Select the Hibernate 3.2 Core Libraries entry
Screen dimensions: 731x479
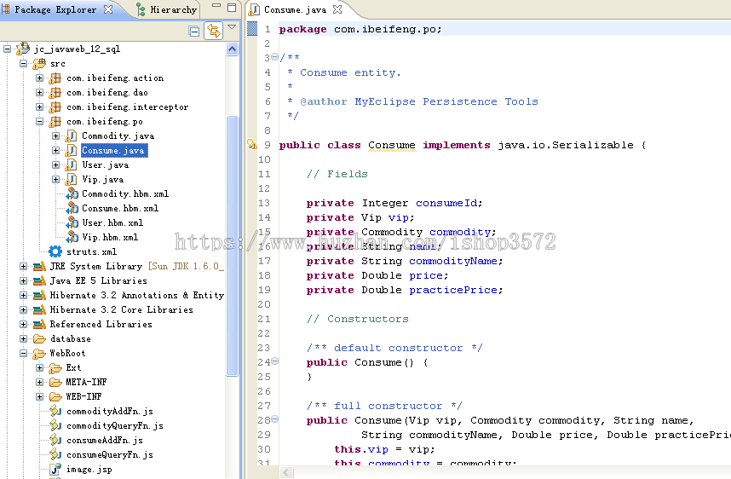(x=121, y=309)
